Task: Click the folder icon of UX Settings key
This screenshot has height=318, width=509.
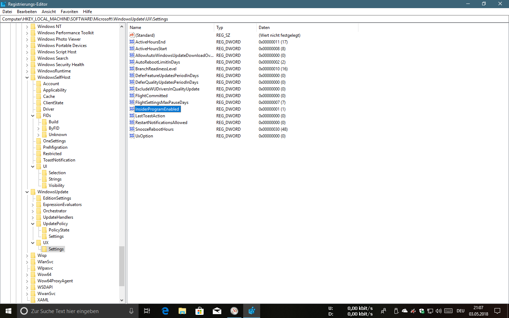Action: pyautogui.click(x=44, y=249)
